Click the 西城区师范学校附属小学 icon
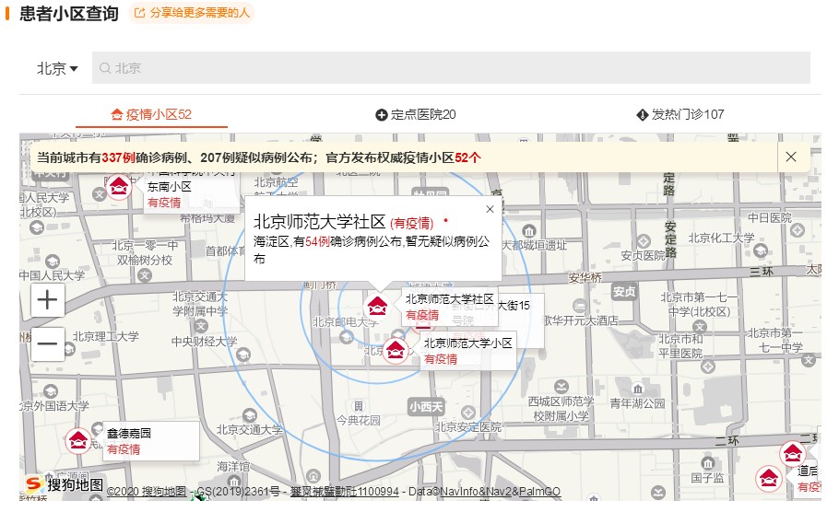This screenshot has width=839, height=512. pyautogui.click(x=561, y=387)
